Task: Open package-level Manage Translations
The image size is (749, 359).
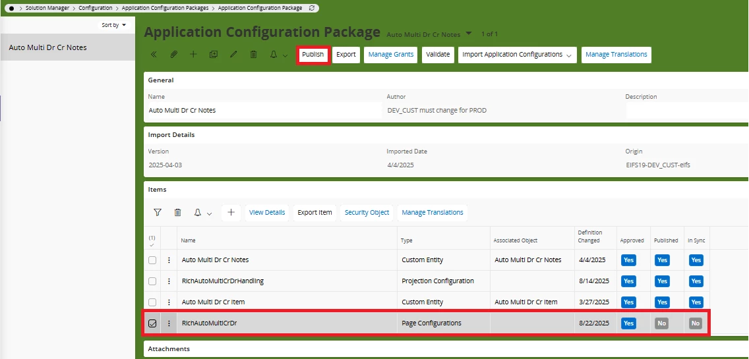Action: [x=616, y=55]
